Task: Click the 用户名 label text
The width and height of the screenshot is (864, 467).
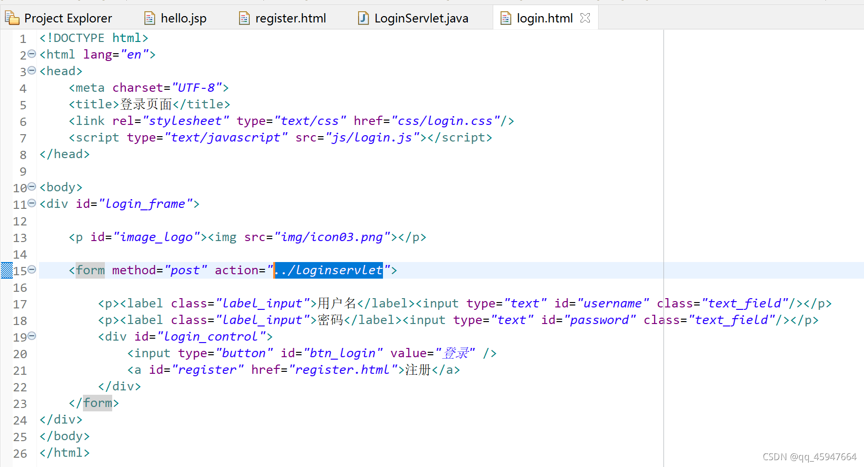Action: [337, 304]
